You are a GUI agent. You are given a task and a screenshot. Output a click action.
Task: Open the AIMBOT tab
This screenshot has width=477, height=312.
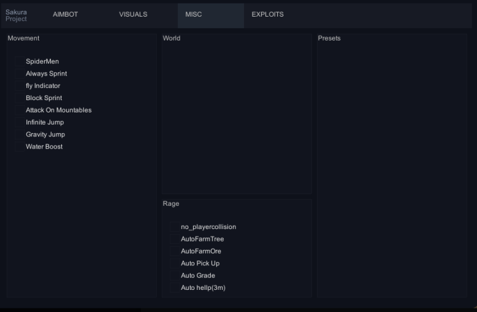click(66, 15)
